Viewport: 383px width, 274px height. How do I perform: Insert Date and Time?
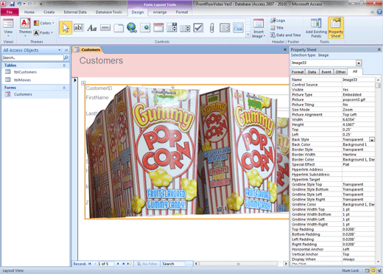click(286, 35)
